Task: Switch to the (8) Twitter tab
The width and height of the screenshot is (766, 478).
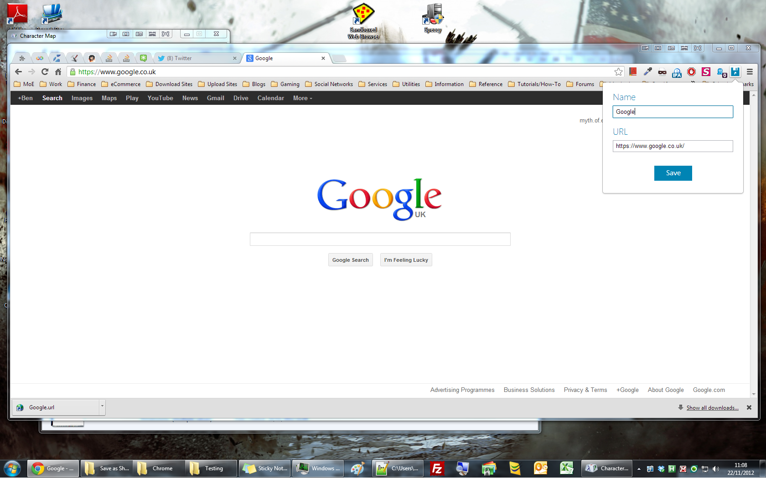Action: tap(196, 58)
